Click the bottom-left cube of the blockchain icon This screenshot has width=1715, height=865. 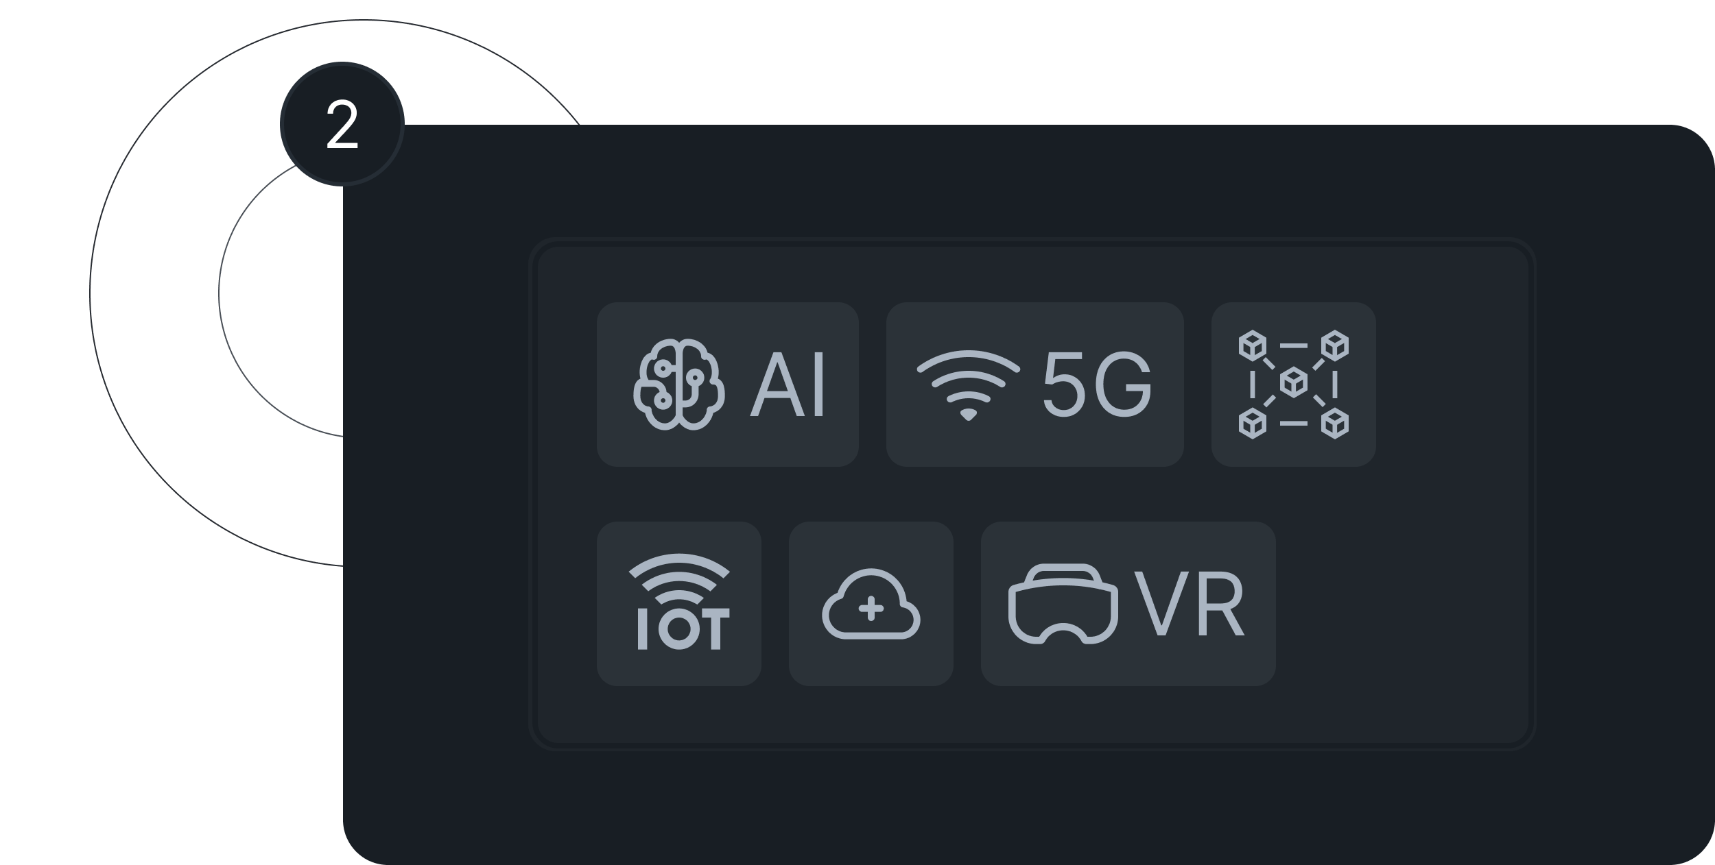tap(1252, 424)
